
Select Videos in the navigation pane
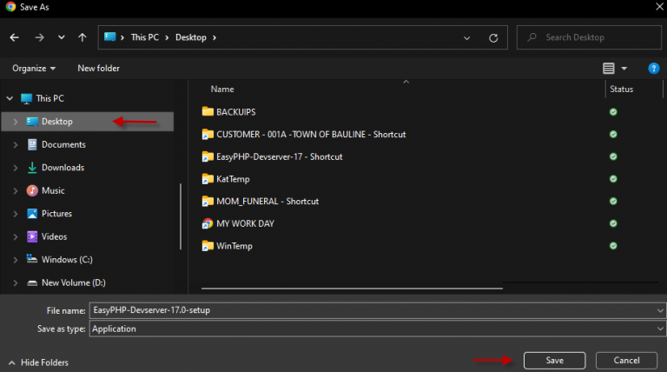[54, 236]
